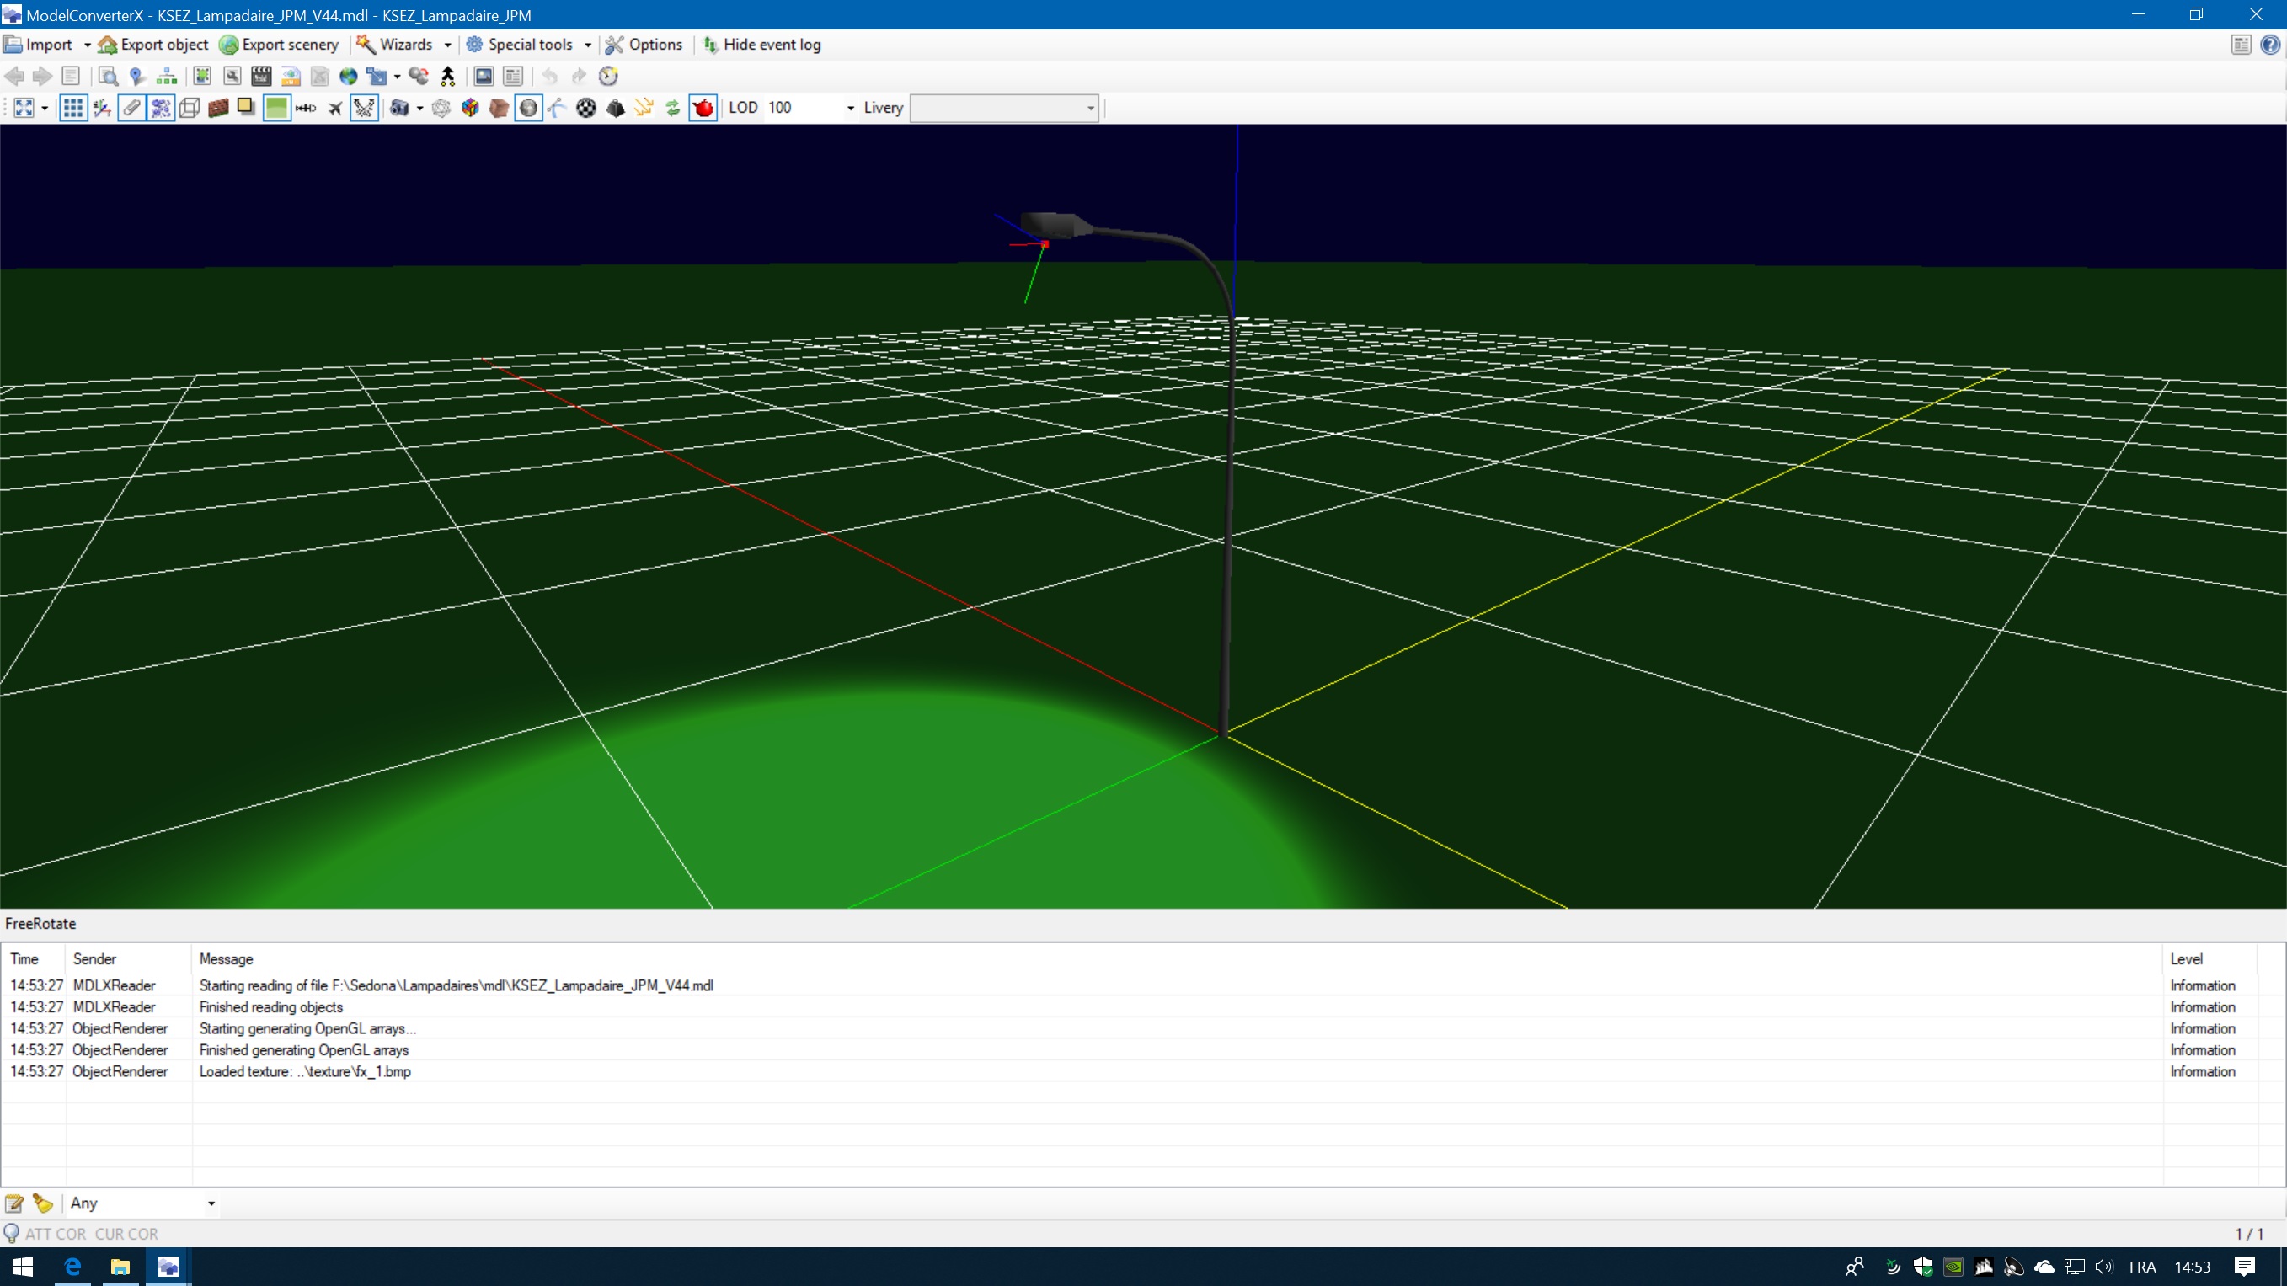Image resolution: width=2287 pixels, height=1286 pixels.
Task: Click the globe icon in the top toolbar
Action: pos(348,77)
